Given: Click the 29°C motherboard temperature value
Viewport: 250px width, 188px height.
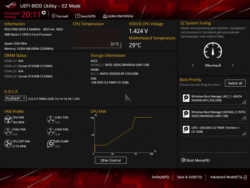Looking at the screenshot, I should click(x=135, y=45).
